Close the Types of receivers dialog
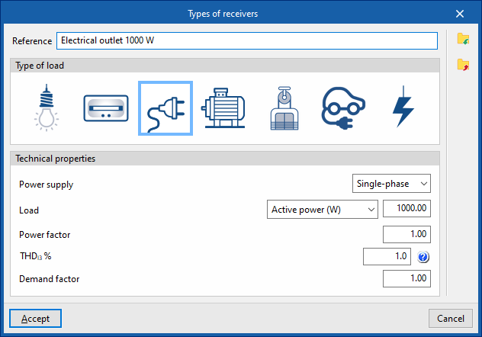The image size is (482, 337). [460, 13]
